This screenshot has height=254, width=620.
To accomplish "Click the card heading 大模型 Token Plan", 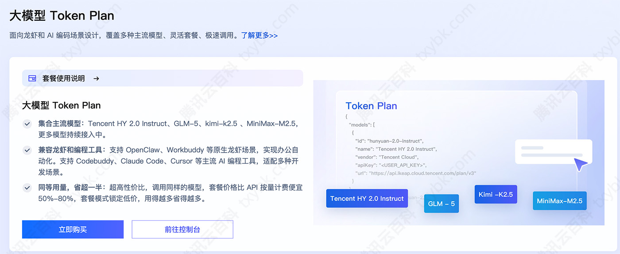I will (x=62, y=105).
